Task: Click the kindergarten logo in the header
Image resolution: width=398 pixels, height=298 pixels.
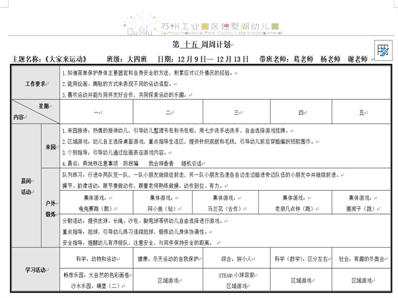Action: click(x=202, y=24)
